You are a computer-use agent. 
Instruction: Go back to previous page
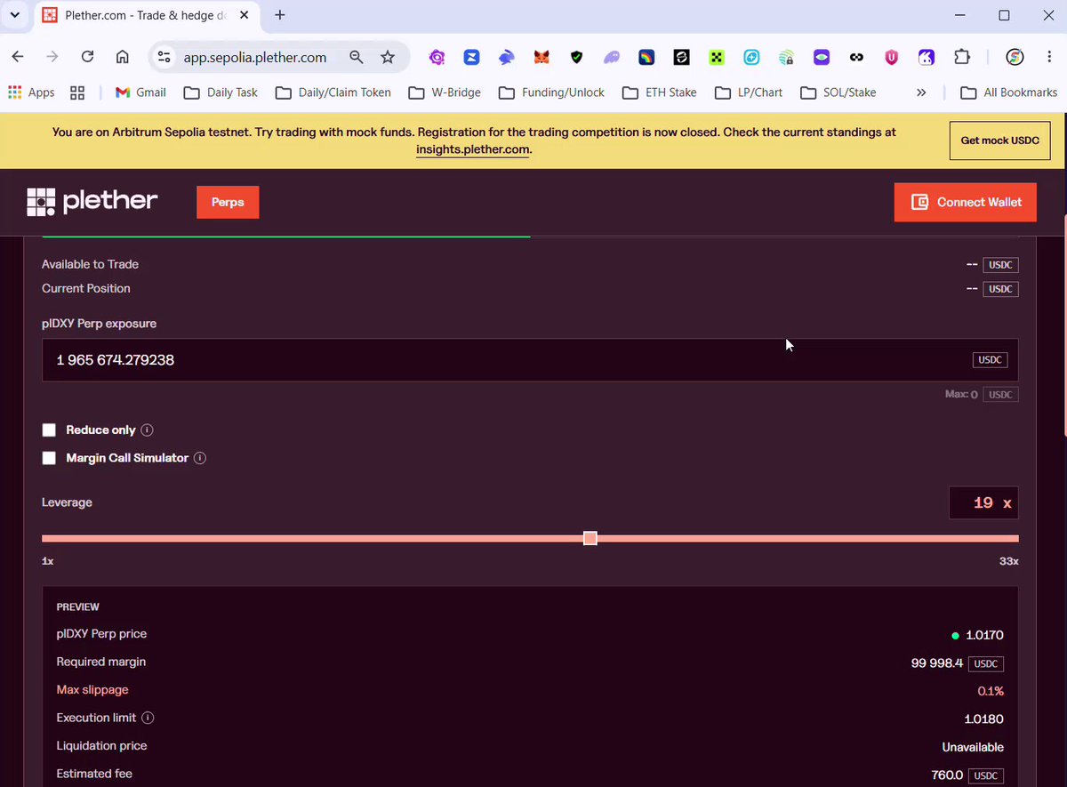(18, 57)
